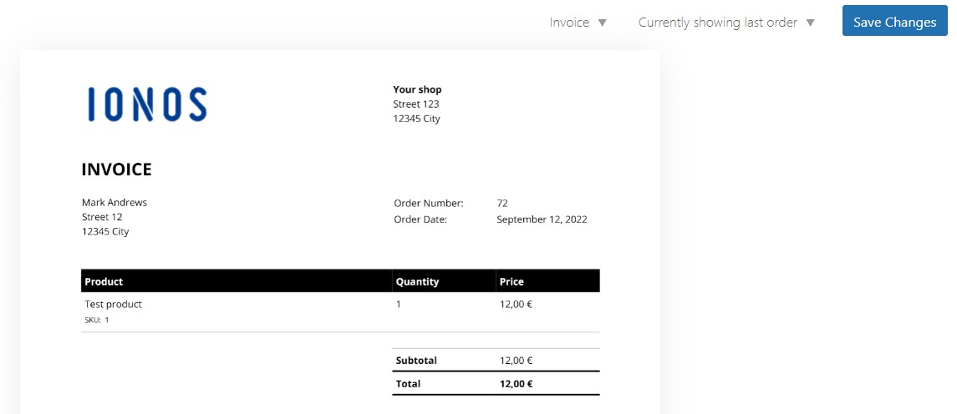957x414 pixels.
Task: Click the shop address line Street 123
Action: (416, 104)
